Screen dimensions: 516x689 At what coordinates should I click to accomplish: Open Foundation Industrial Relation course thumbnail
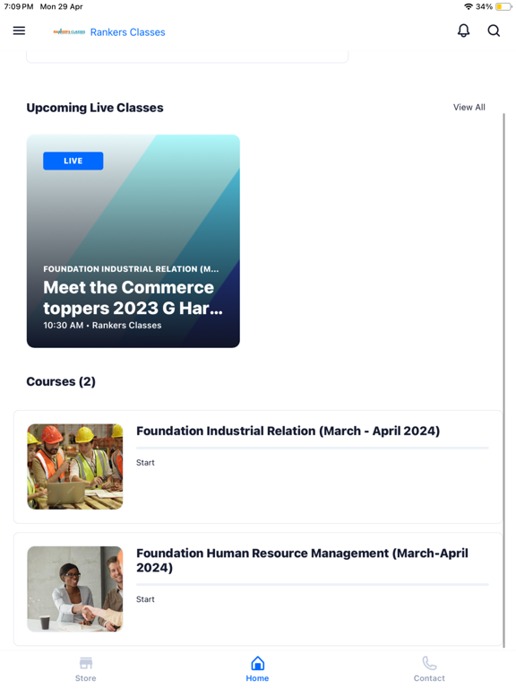pyautogui.click(x=75, y=467)
